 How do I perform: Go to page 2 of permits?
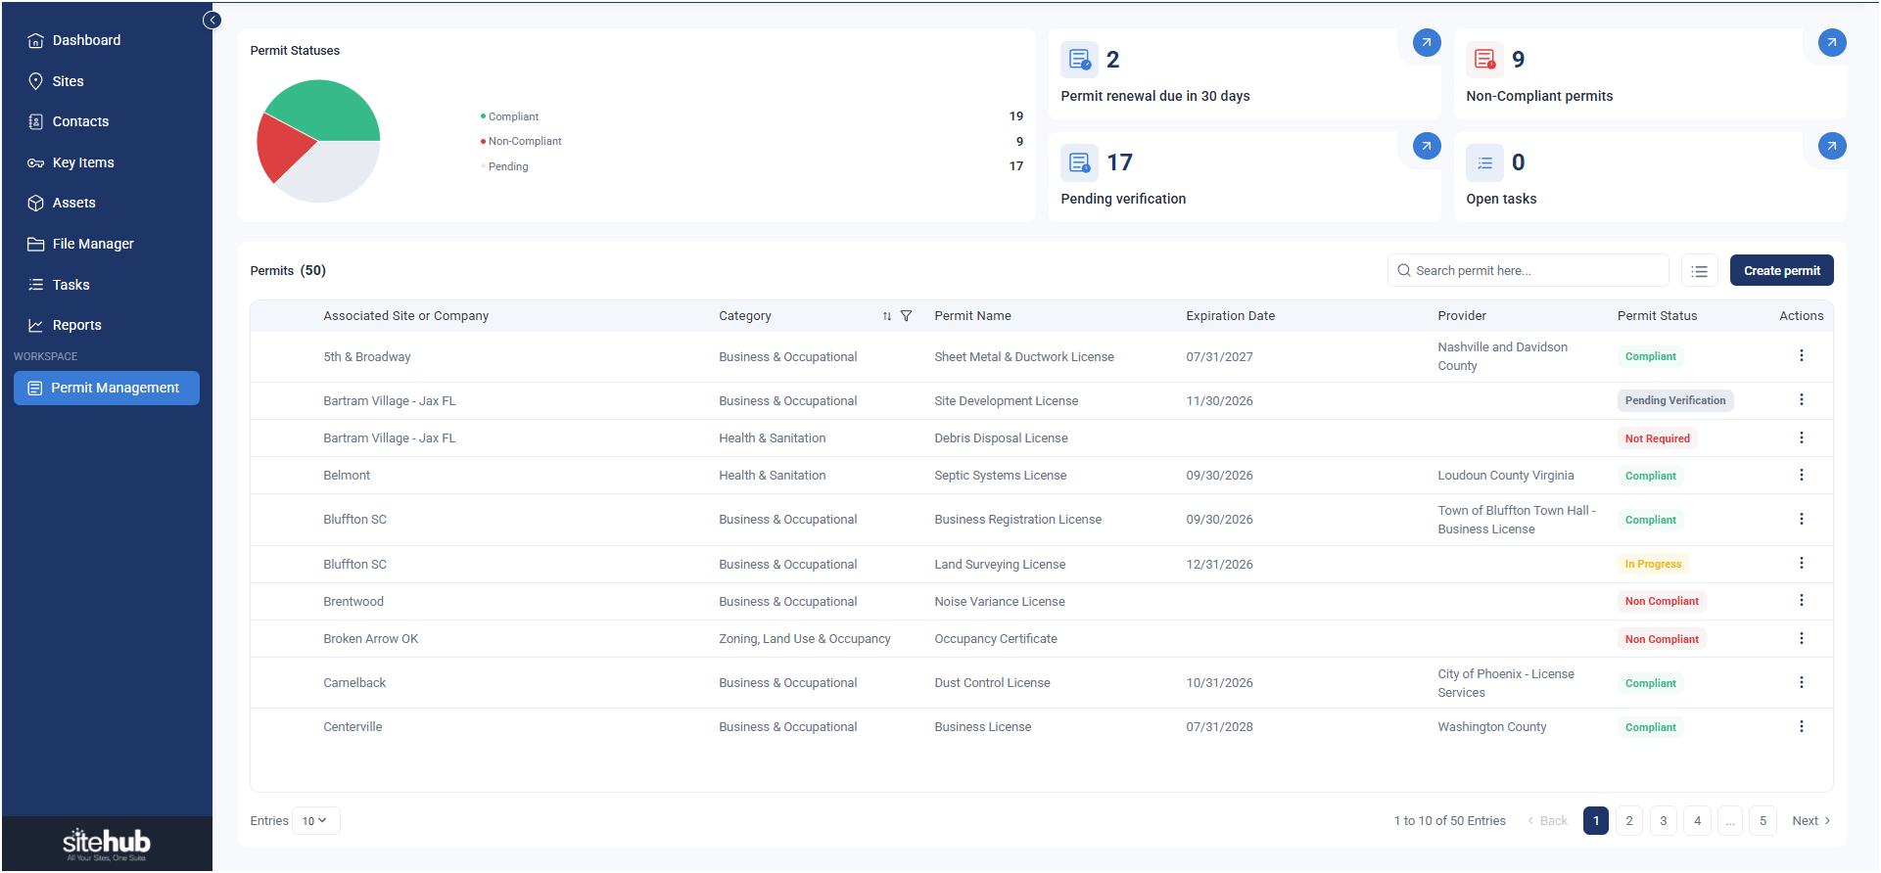(x=1629, y=821)
